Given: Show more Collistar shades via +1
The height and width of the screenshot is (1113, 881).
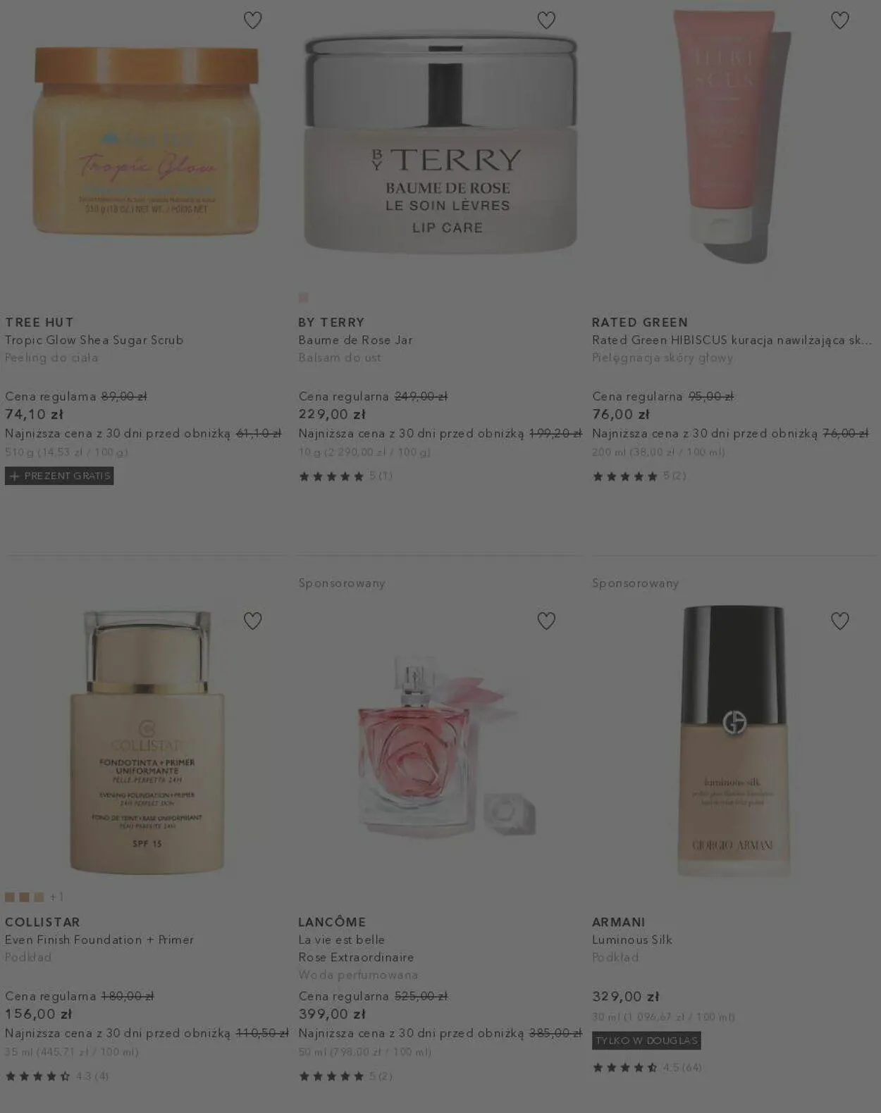Looking at the screenshot, I should pyautogui.click(x=56, y=897).
